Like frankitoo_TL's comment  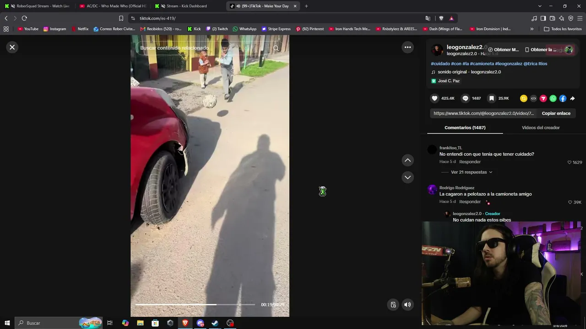tap(570, 162)
